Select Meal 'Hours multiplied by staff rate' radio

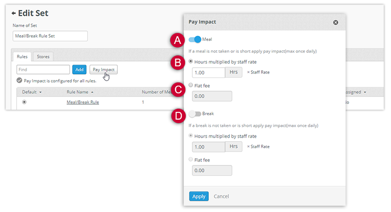[191, 62]
